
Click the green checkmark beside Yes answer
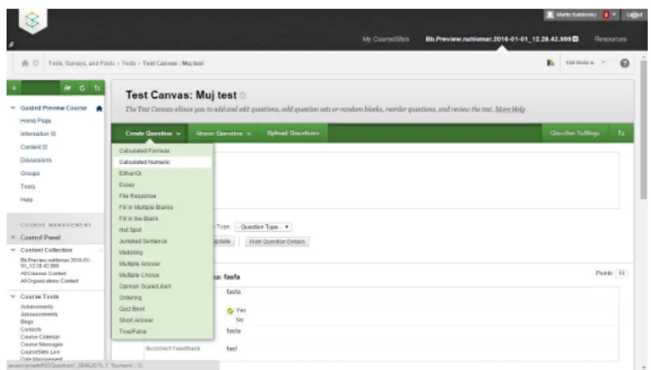pos(230,310)
